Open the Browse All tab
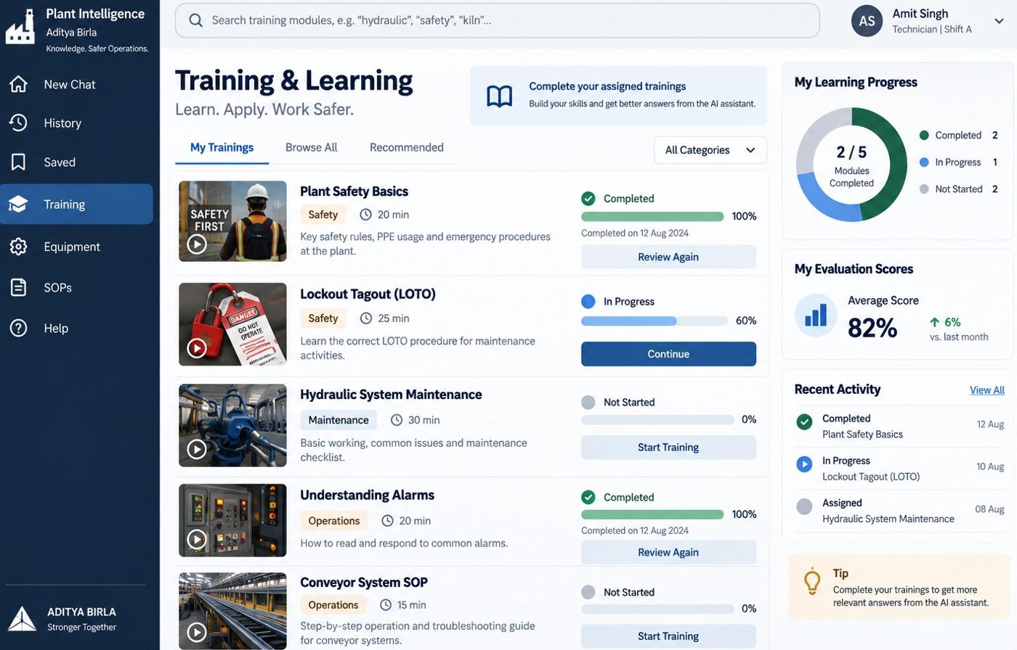The width and height of the screenshot is (1017, 650). (x=311, y=147)
